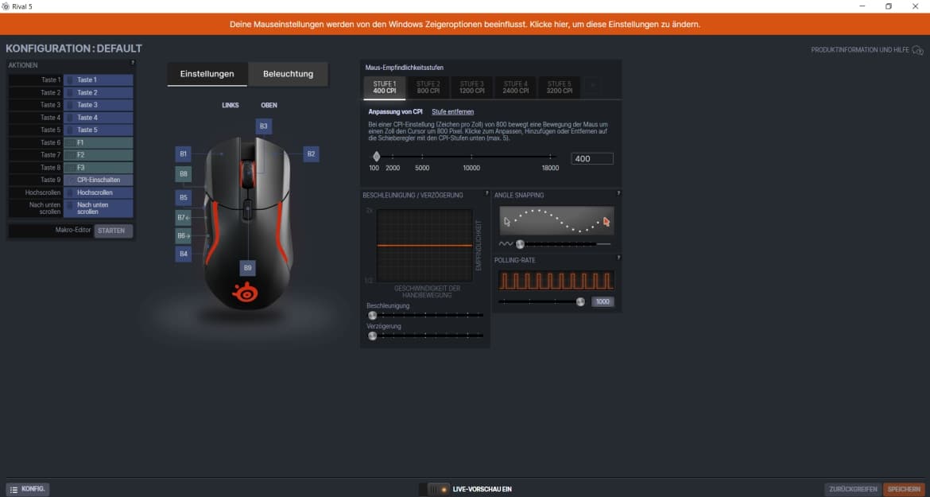Open the Taste 1 action assignment

pos(98,80)
